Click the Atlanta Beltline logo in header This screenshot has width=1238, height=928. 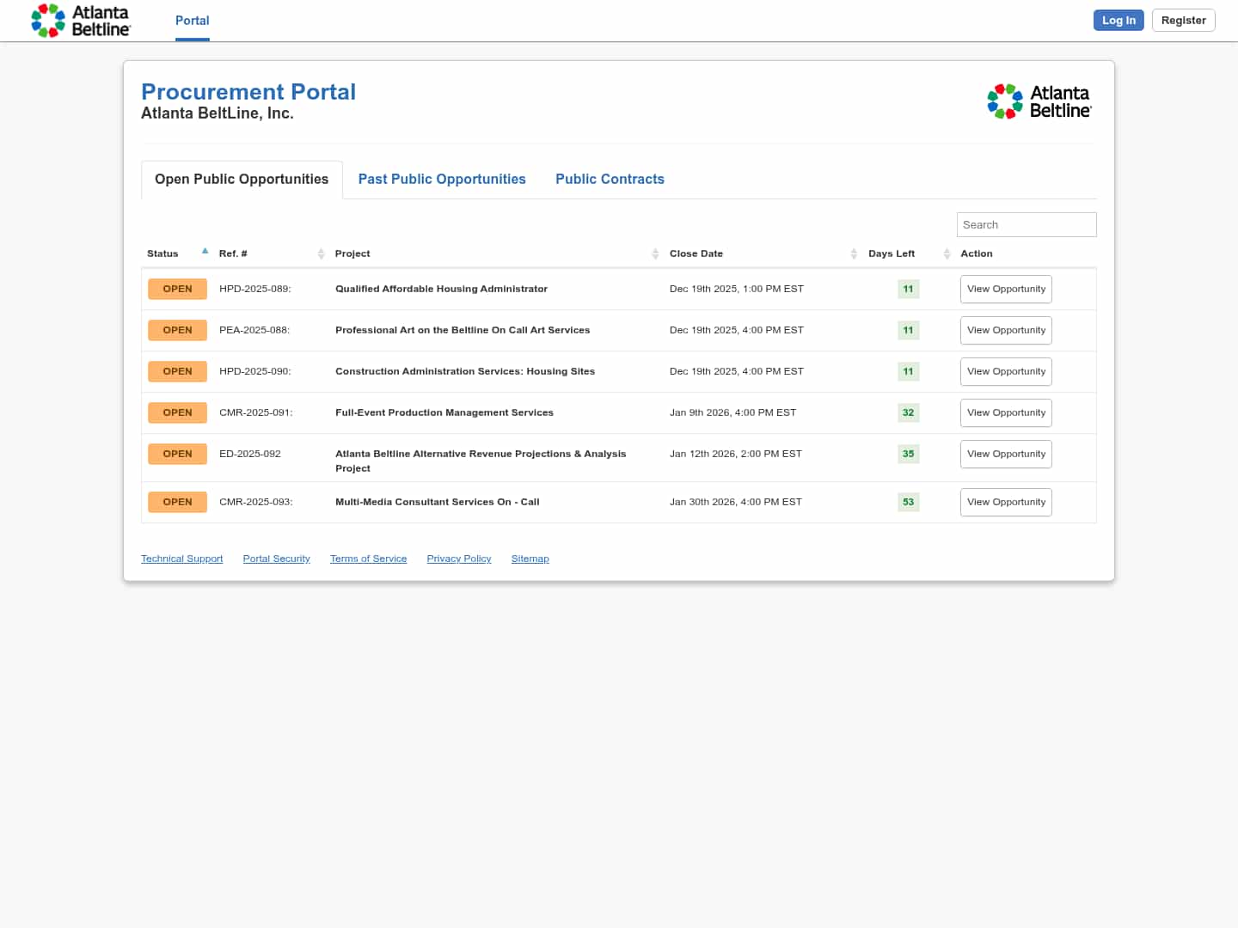[x=81, y=21]
